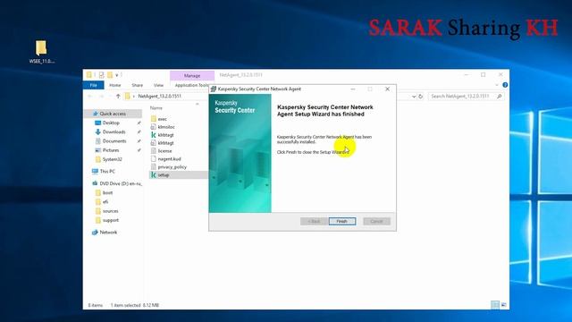Switch to the View ribbon tab
Screen dimensions: 572x322
pyautogui.click(x=158, y=85)
